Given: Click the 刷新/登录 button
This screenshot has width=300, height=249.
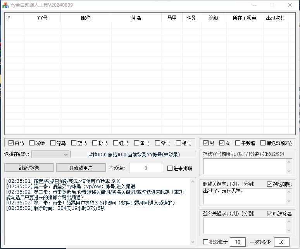Looking at the screenshot, I should pyautogui.click(x=29, y=168).
